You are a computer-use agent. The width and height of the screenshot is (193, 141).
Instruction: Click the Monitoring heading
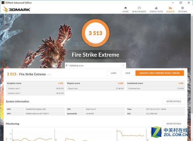(x=13, y=124)
